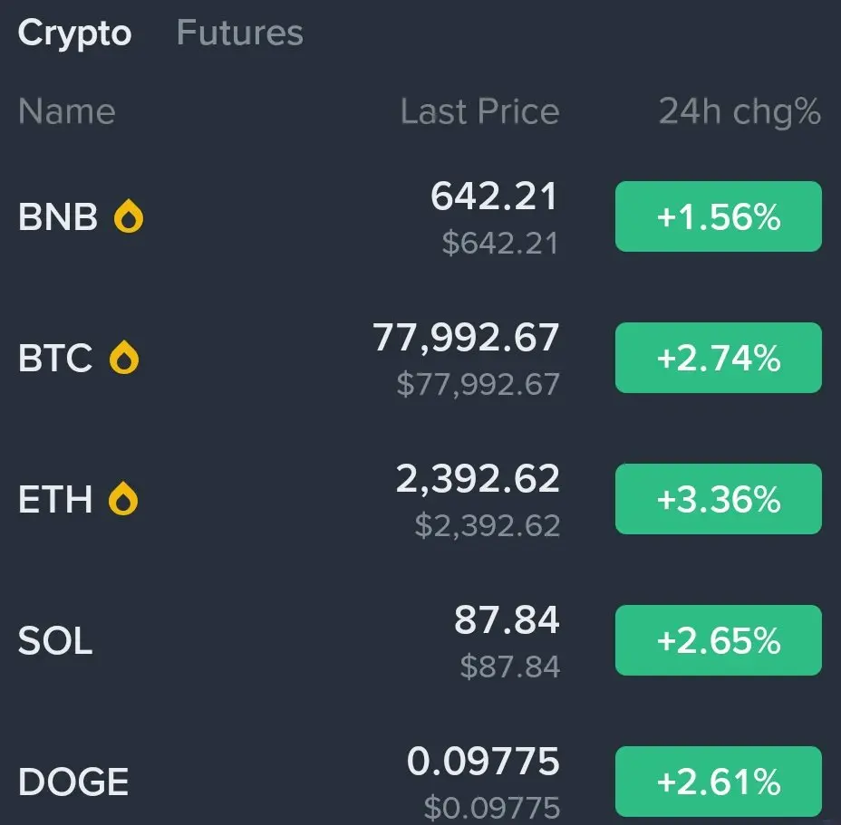Screen dimensions: 841x825
Task: Click the SOL +2.65% green button
Action: click(718, 640)
